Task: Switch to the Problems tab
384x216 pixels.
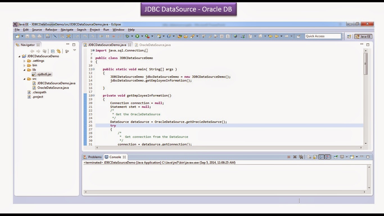Action: click(x=92, y=157)
